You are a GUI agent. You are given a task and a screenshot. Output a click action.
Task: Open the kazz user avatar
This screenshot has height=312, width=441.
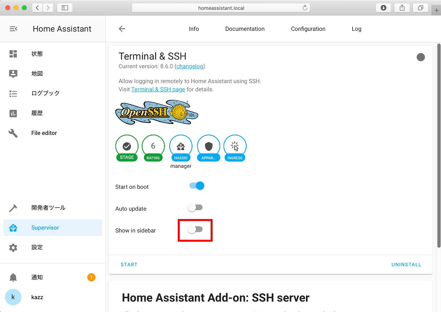[x=13, y=297]
